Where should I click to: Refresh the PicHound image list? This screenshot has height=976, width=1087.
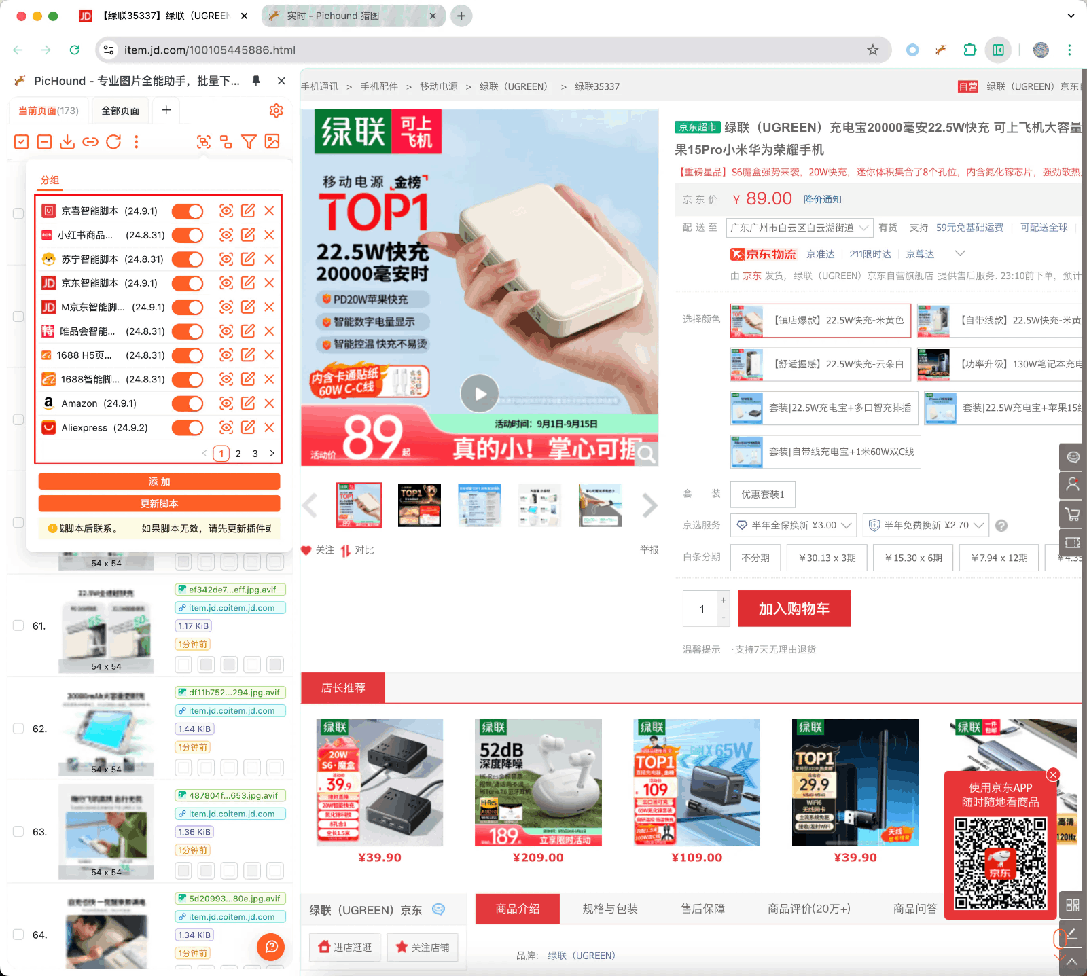[113, 141]
